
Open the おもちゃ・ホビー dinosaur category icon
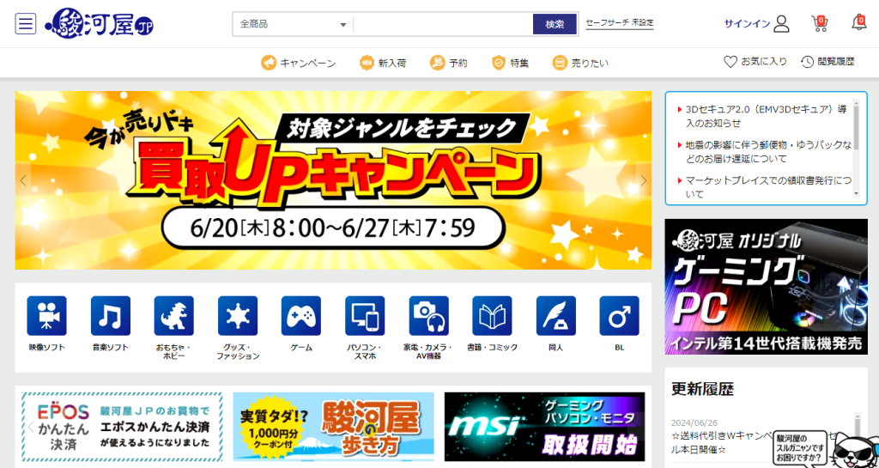tap(174, 316)
